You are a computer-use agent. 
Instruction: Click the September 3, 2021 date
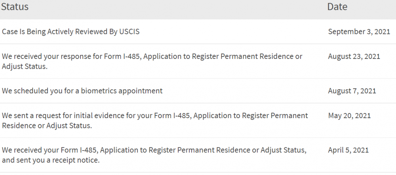[x=359, y=32]
